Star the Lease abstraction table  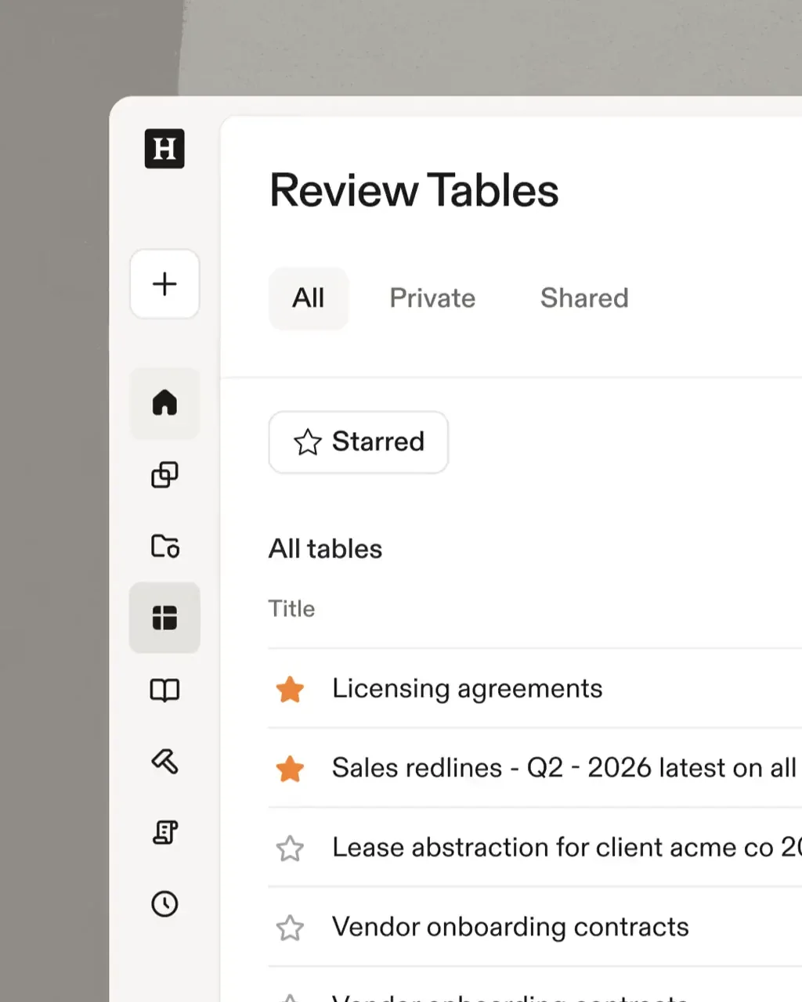tap(290, 849)
